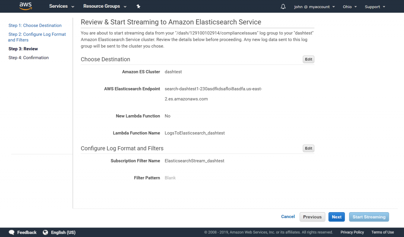The height and width of the screenshot is (237, 404).
Task: Go to Step 2: Configure Log Format and Filters
Action: point(37,37)
